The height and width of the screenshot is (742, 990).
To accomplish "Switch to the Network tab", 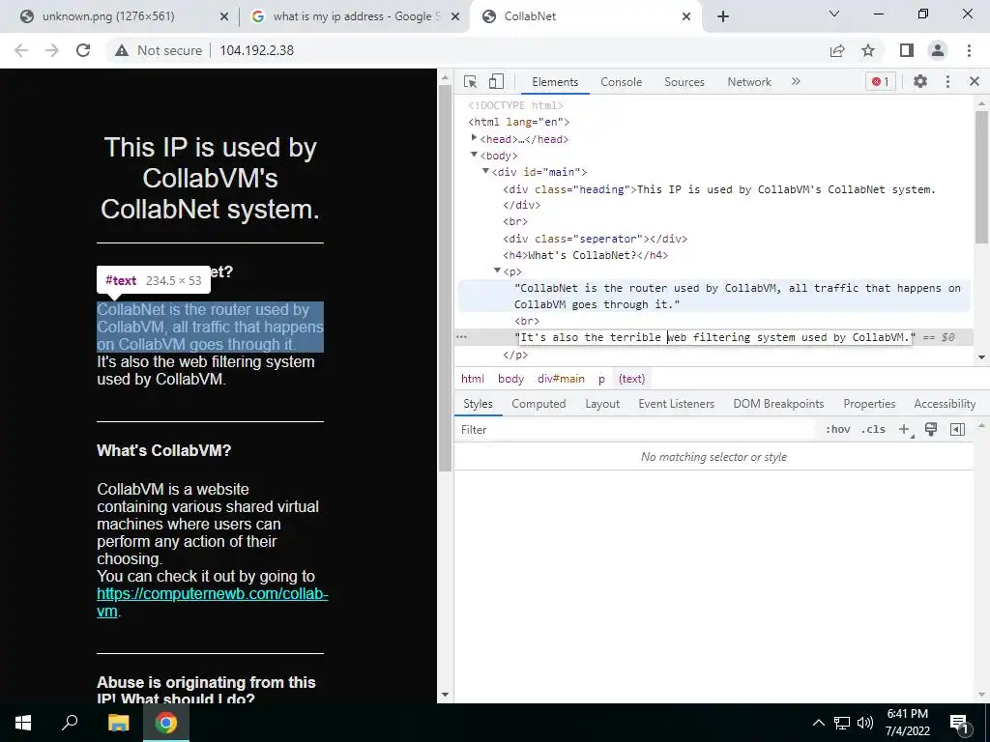I will click(749, 82).
